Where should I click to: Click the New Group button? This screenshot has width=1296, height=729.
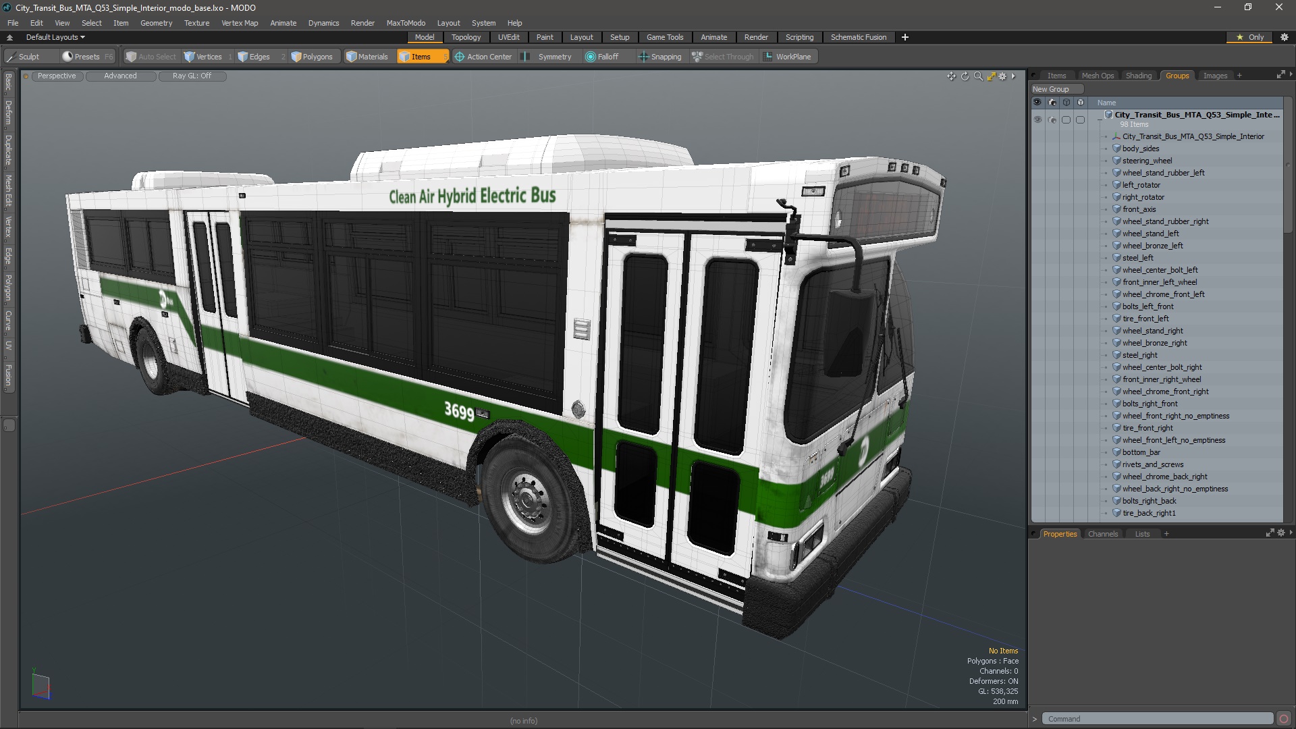(x=1057, y=89)
